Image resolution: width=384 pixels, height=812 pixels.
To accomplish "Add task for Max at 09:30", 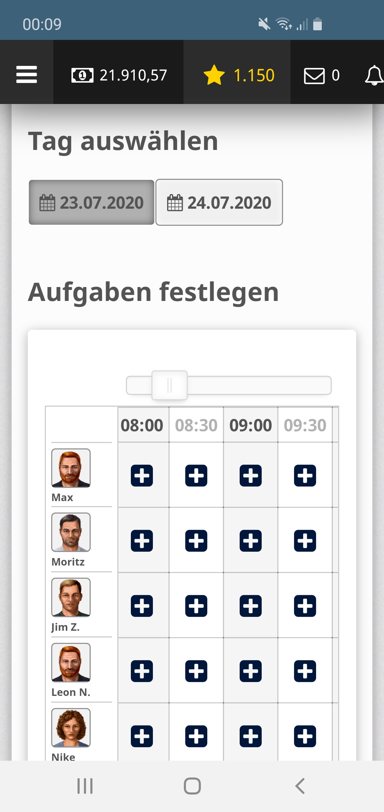I will tap(305, 475).
